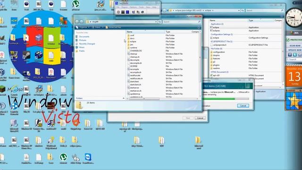This screenshot has width=302, height=170.
Task: Select the plugins folder in eclipse window
Action: (x=215, y=65)
